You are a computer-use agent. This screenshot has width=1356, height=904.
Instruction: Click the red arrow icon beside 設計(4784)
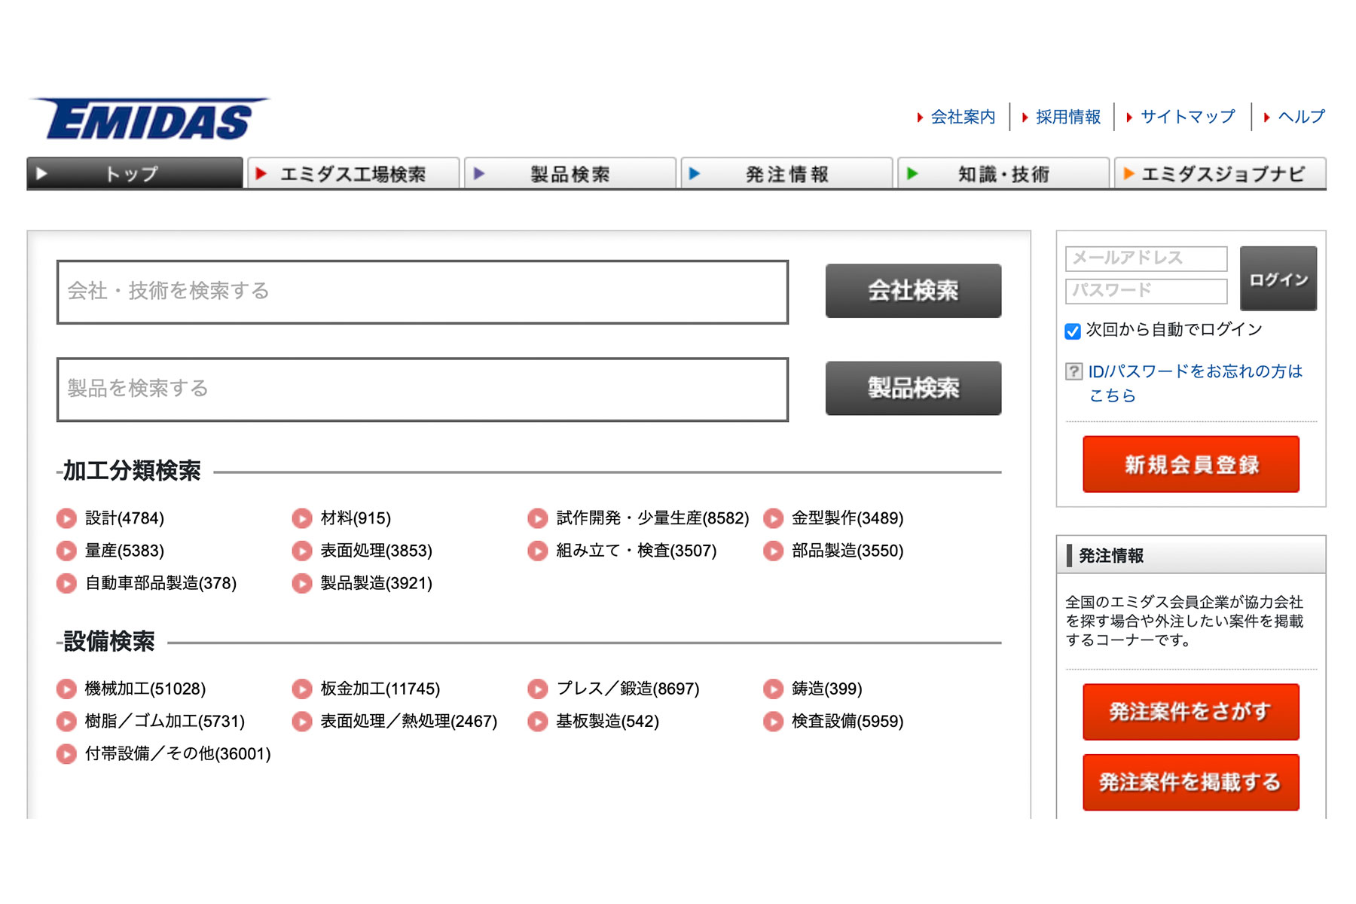click(x=67, y=518)
